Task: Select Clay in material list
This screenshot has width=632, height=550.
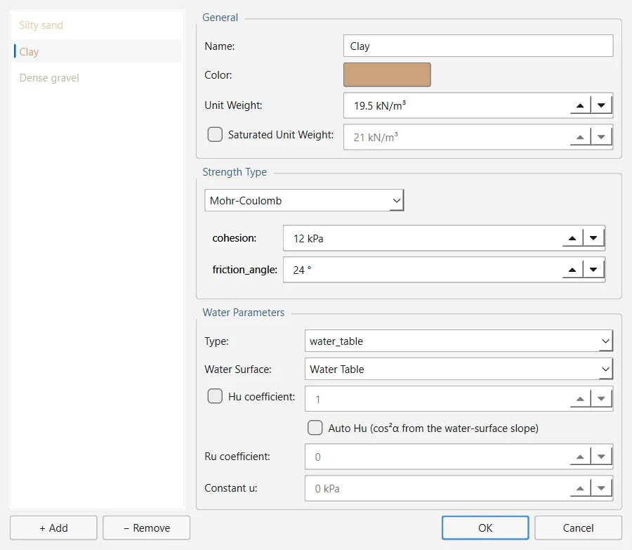Action: (x=98, y=51)
